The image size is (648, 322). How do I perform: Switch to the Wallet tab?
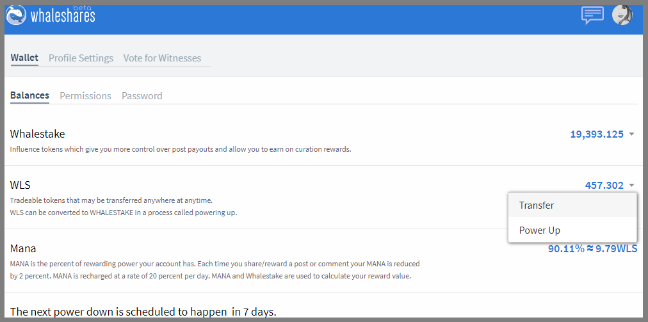(x=24, y=58)
